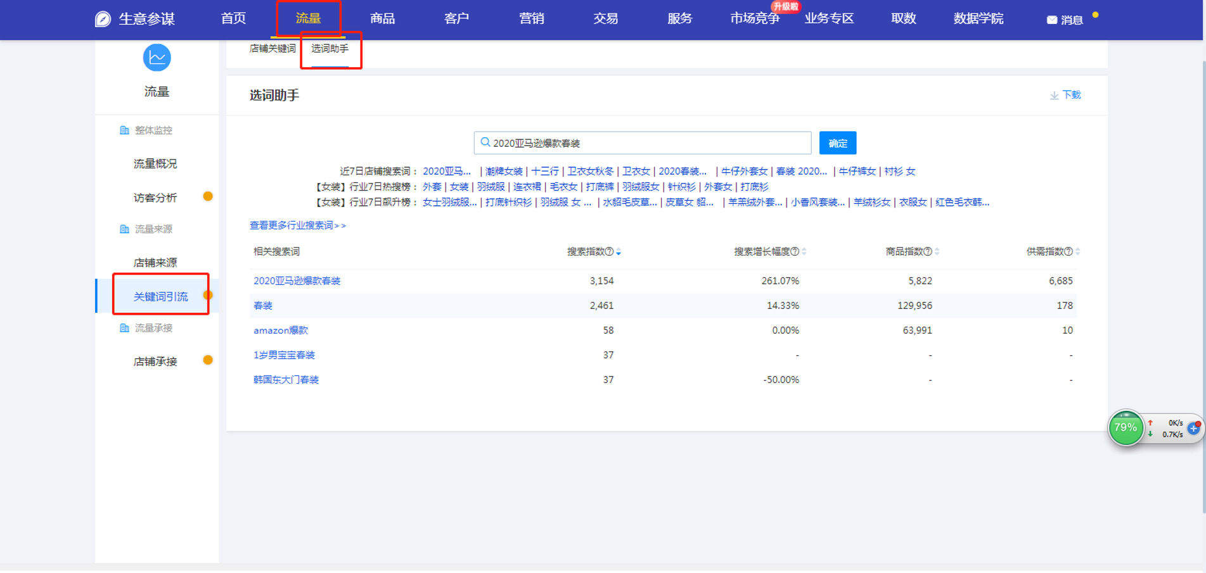Viewport: 1206px width, 573px height.
Task: Click the 129,956 商品指数 cell
Action: click(914, 306)
